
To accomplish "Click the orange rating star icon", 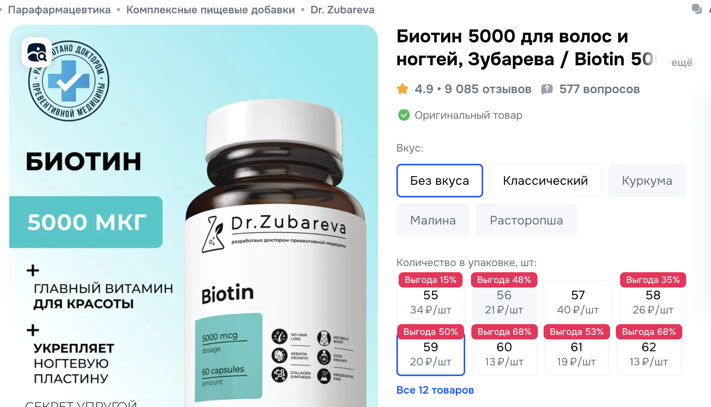I will coord(403,89).
